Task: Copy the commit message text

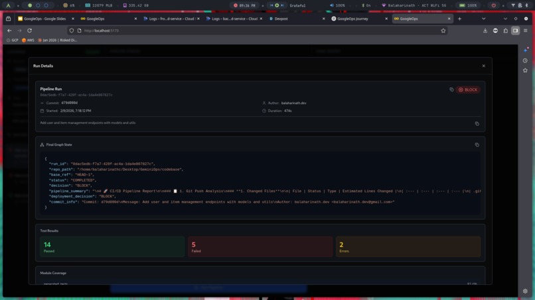Action: pos(477,124)
